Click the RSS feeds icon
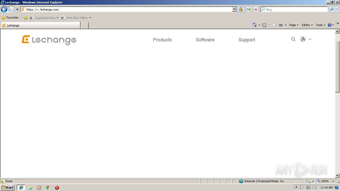 click(264, 25)
